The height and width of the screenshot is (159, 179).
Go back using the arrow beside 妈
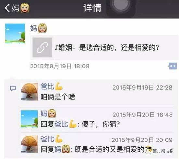(7, 8)
